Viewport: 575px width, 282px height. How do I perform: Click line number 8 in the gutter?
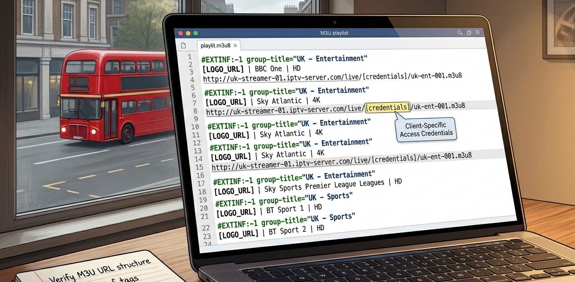(195, 111)
